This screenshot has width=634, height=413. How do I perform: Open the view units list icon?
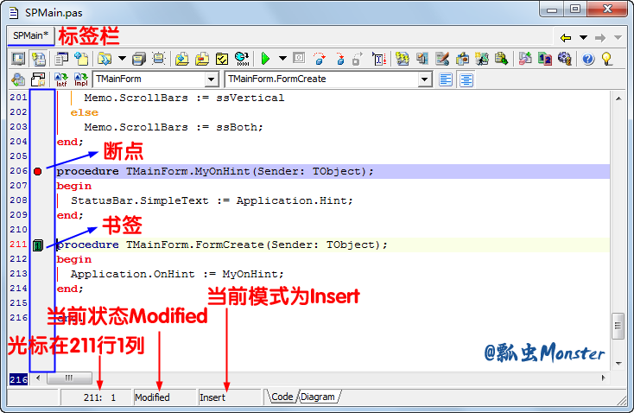[61, 59]
